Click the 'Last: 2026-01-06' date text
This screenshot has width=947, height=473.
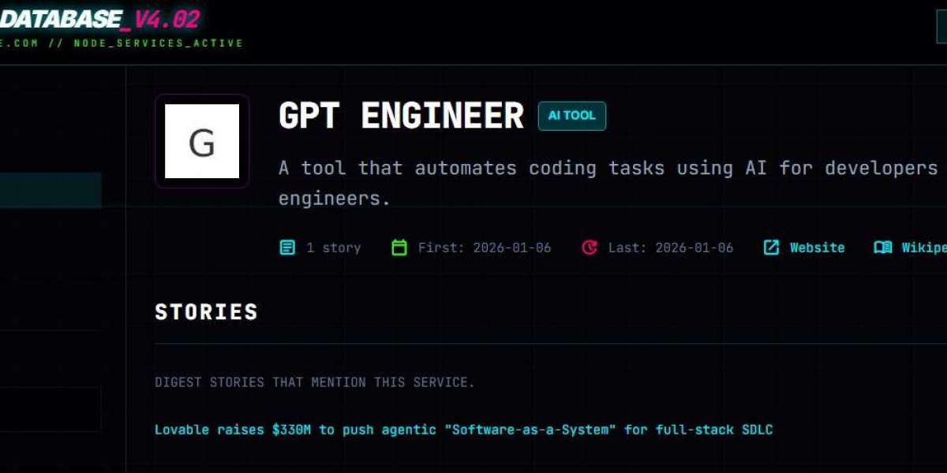coord(671,248)
